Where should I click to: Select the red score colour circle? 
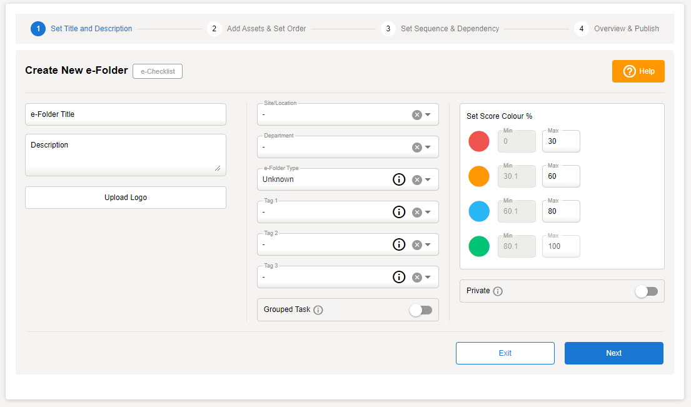pyautogui.click(x=479, y=141)
